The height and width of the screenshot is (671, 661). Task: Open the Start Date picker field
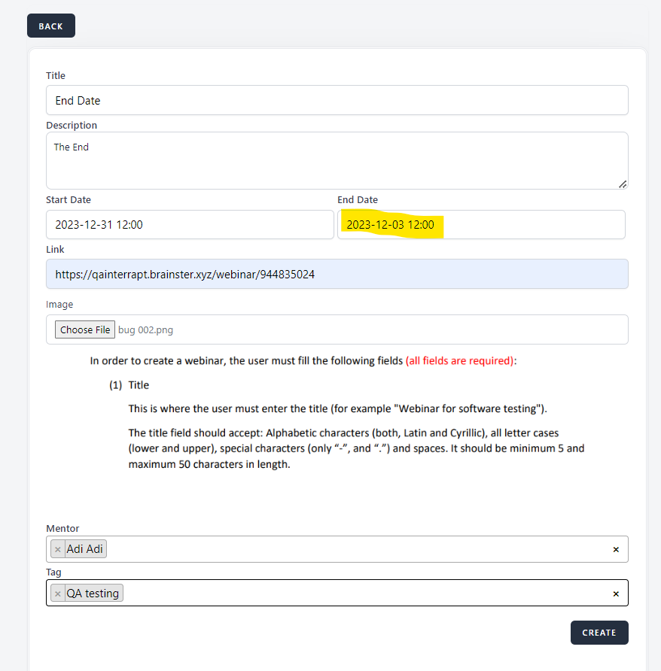coord(190,224)
